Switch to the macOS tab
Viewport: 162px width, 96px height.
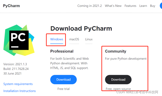click(x=74, y=39)
